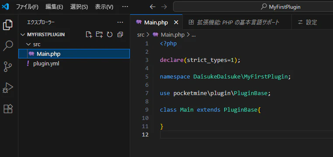
Task: Open the 表示(V) menu
Action: pyautogui.click(x=104, y=7)
